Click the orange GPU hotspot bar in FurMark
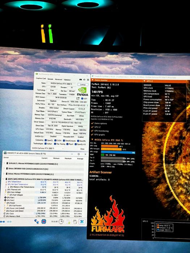The width and height of the screenshot is (190, 253). [x=111, y=149]
